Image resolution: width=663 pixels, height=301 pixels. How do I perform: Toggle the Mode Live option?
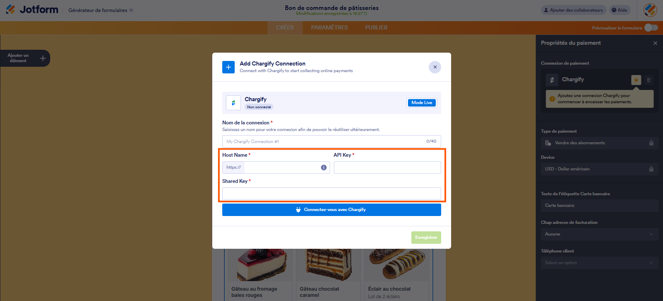[422, 102]
